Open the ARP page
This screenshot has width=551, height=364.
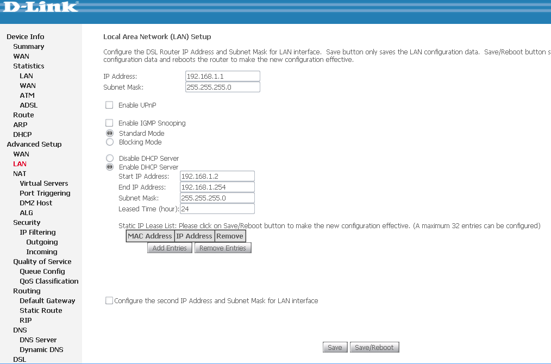click(x=20, y=125)
